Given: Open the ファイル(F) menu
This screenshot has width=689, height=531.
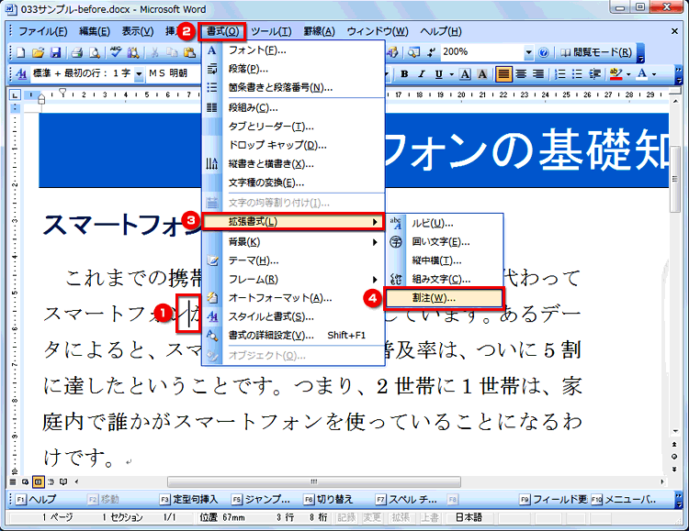Looking at the screenshot, I should [43, 31].
